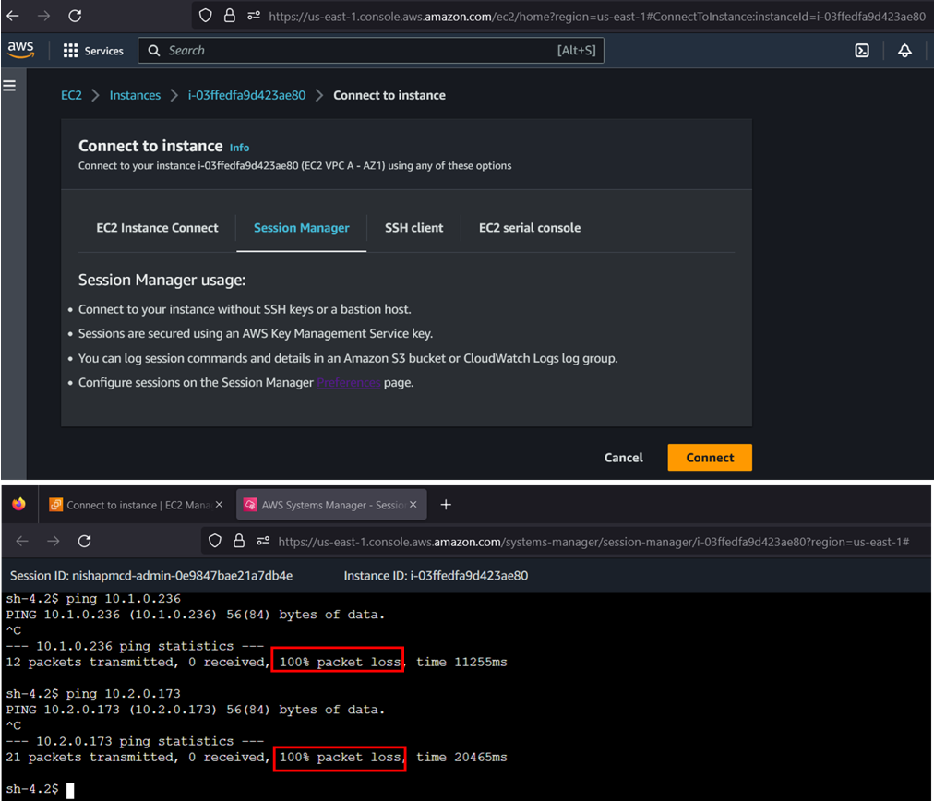This screenshot has height=801, width=934.
Task: Reload the page in the top browser
Action: 75,16
